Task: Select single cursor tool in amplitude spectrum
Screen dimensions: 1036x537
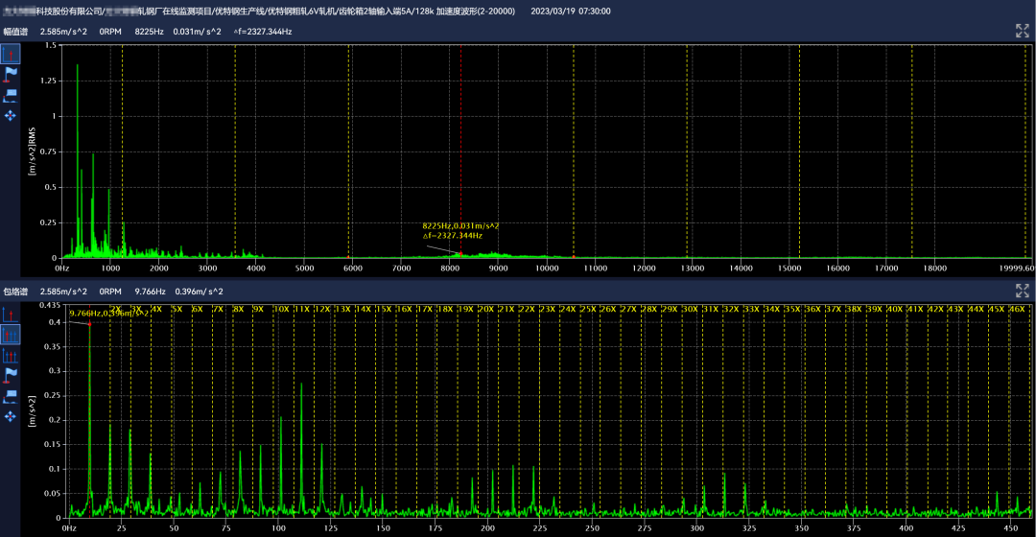Action: (x=11, y=54)
